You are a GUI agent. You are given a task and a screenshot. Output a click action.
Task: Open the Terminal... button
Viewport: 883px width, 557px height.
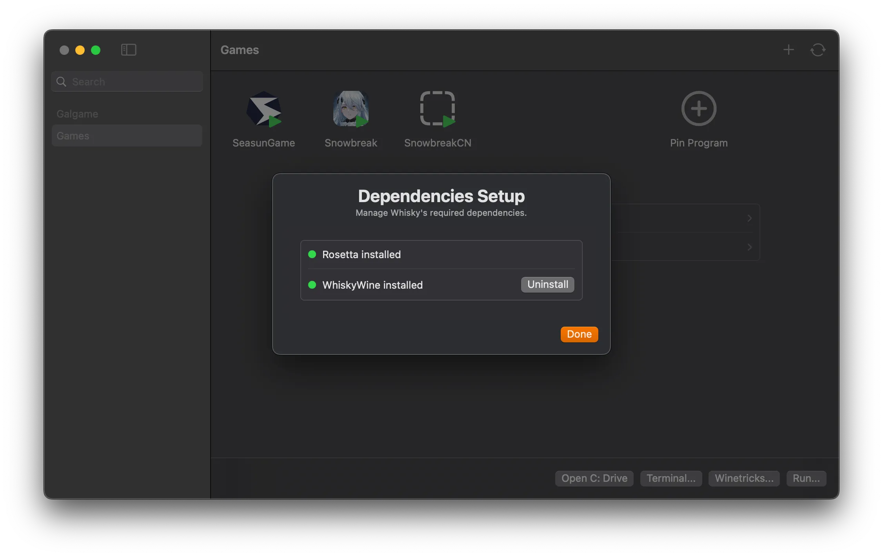(671, 478)
